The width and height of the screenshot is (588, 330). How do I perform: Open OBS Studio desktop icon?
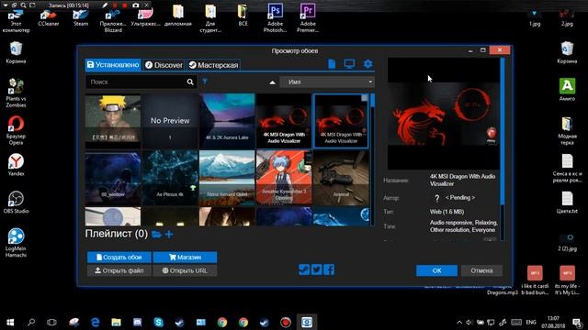[16, 202]
